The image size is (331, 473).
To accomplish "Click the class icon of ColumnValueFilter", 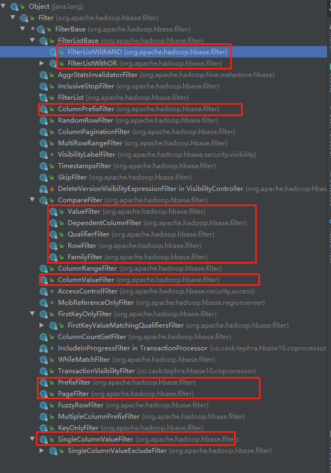I will 44,280.
